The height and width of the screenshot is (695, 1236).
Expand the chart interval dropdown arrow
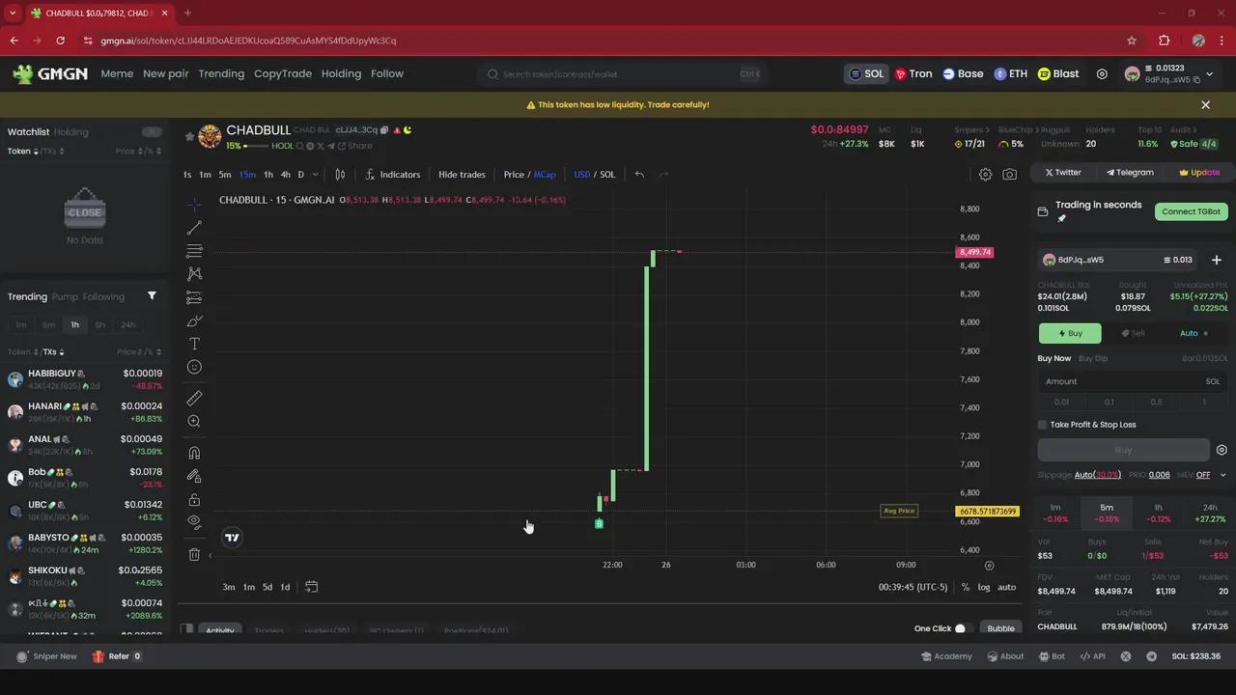pos(316,175)
